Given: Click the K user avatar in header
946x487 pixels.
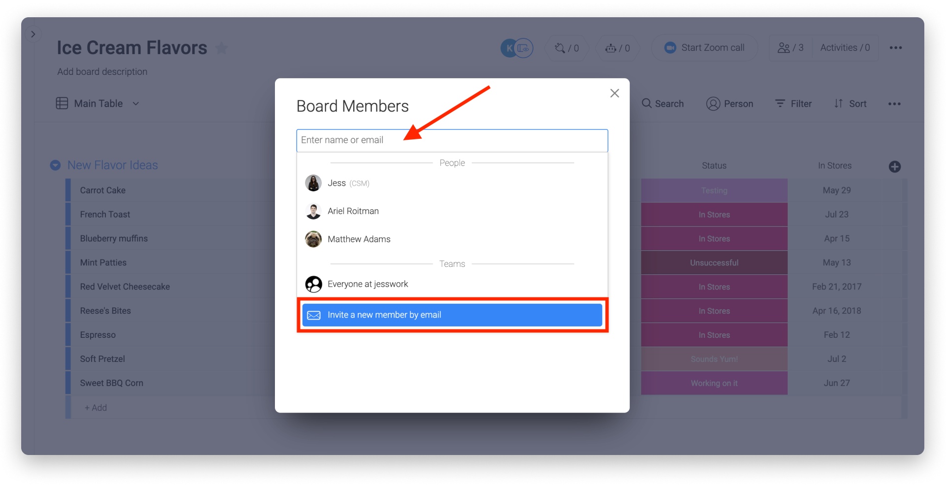Looking at the screenshot, I should 508,48.
